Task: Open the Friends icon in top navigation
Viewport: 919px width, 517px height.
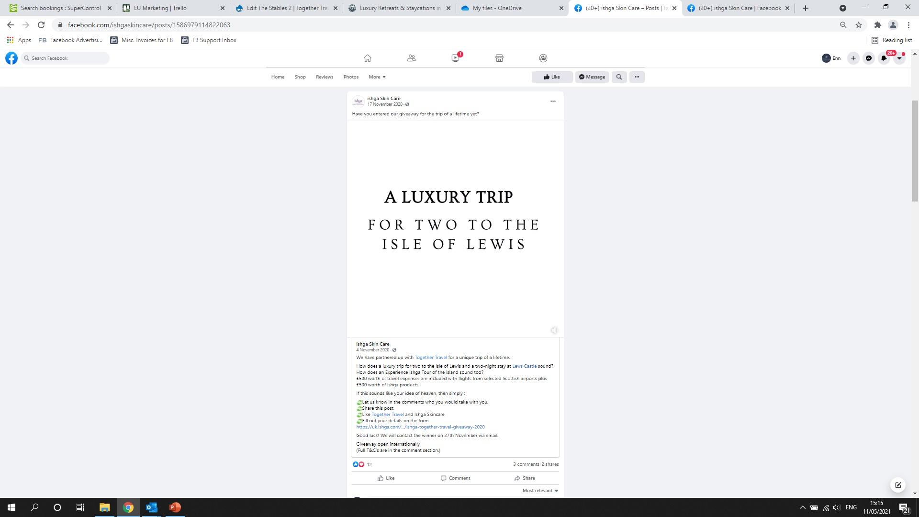Action: pyautogui.click(x=411, y=58)
